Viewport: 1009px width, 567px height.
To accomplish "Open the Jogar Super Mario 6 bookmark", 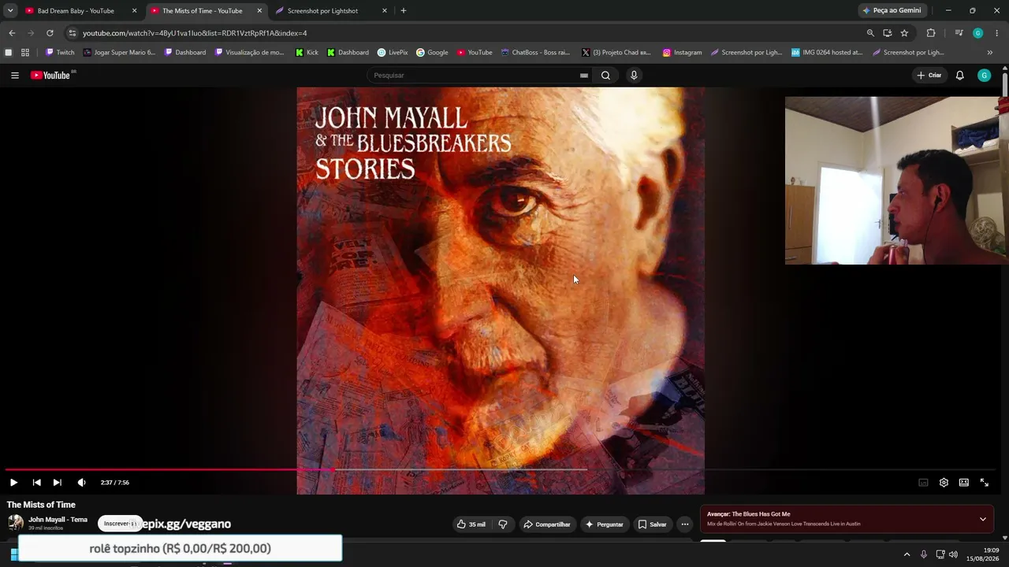I will click(x=120, y=53).
